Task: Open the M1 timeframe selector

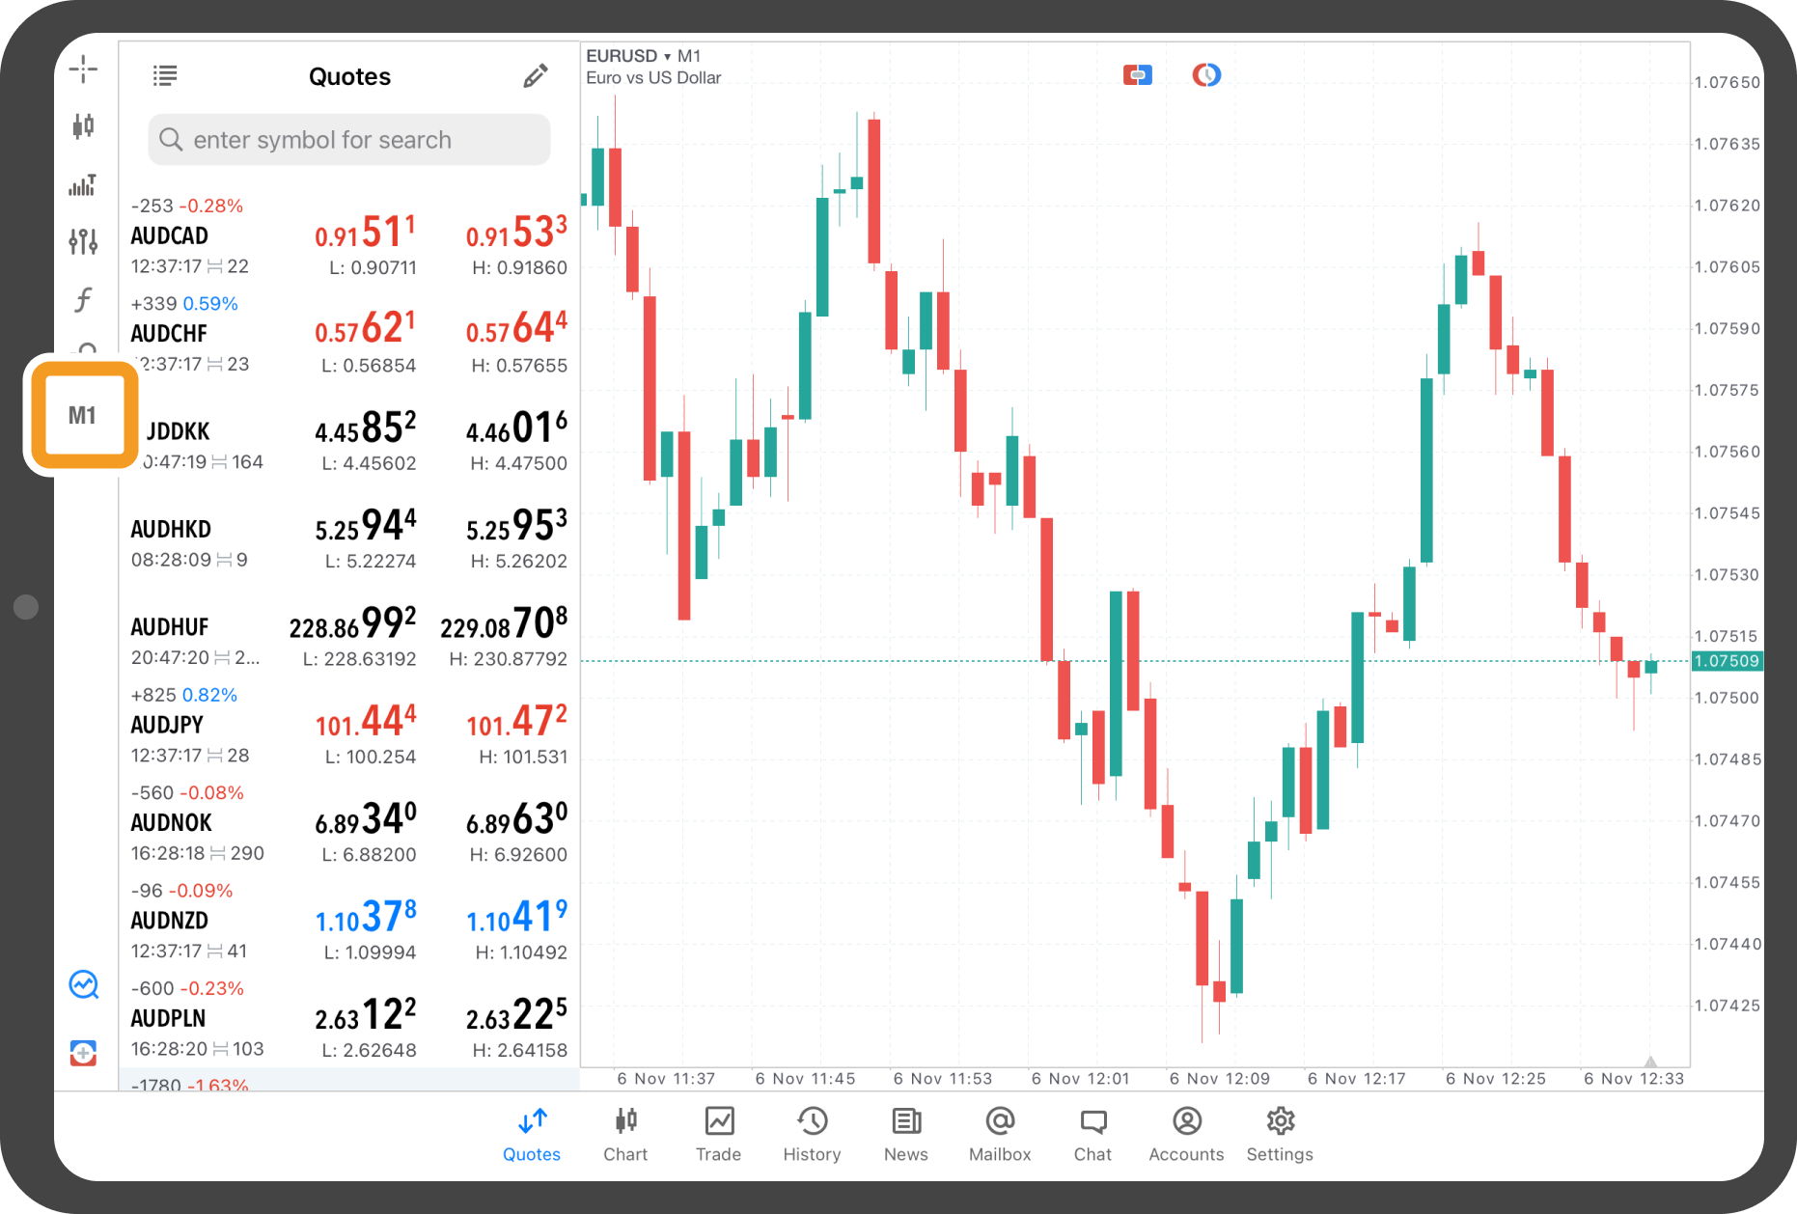Action: tap(83, 416)
